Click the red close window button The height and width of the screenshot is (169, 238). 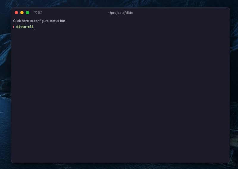click(x=16, y=13)
